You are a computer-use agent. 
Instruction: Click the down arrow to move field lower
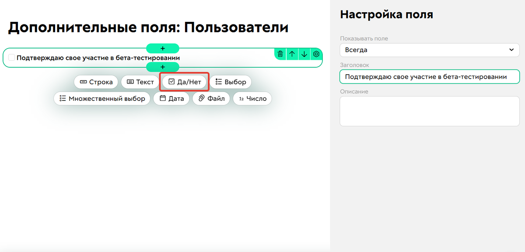304,54
